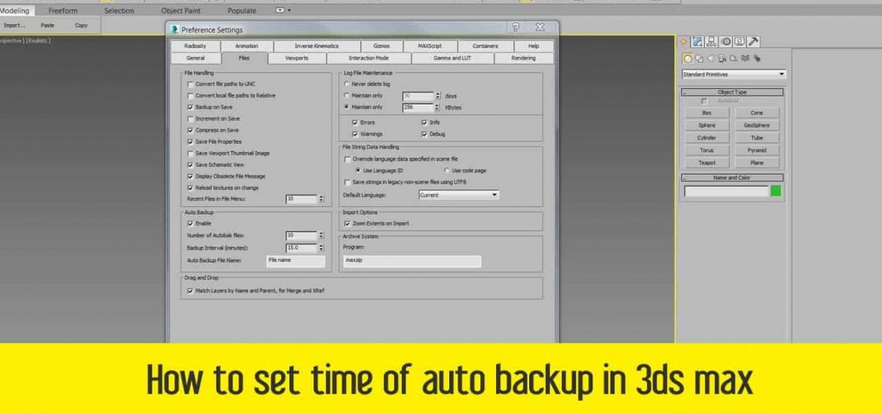This screenshot has height=414, width=882.
Task: Click the Teapot primitive button
Action: [x=706, y=163]
